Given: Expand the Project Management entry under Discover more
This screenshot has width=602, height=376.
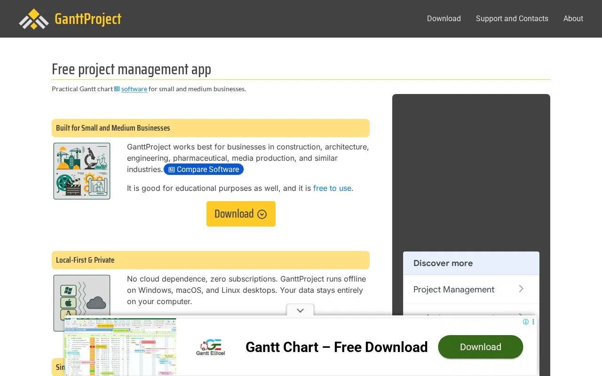Looking at the screenshot, I should pos(471,289).
